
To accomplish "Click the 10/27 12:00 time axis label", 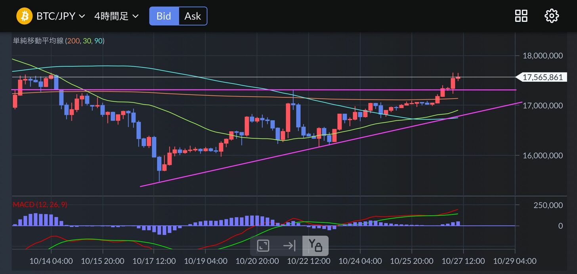I will click(463, 261).
